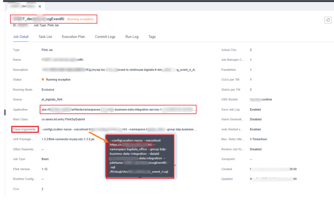Click the Created timestamp value

point(273,169)
